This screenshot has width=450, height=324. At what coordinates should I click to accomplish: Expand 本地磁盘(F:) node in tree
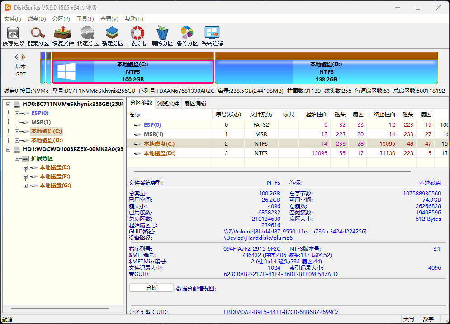pyautogui.click(x=25, y=176)
